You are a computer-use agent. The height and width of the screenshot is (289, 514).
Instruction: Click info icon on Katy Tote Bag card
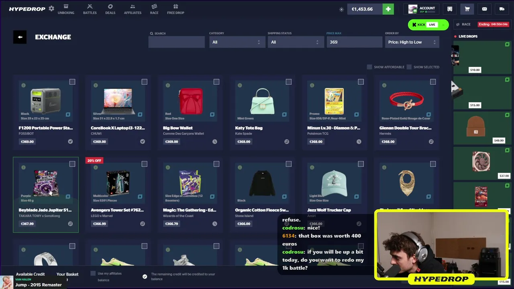pos(240,85)
